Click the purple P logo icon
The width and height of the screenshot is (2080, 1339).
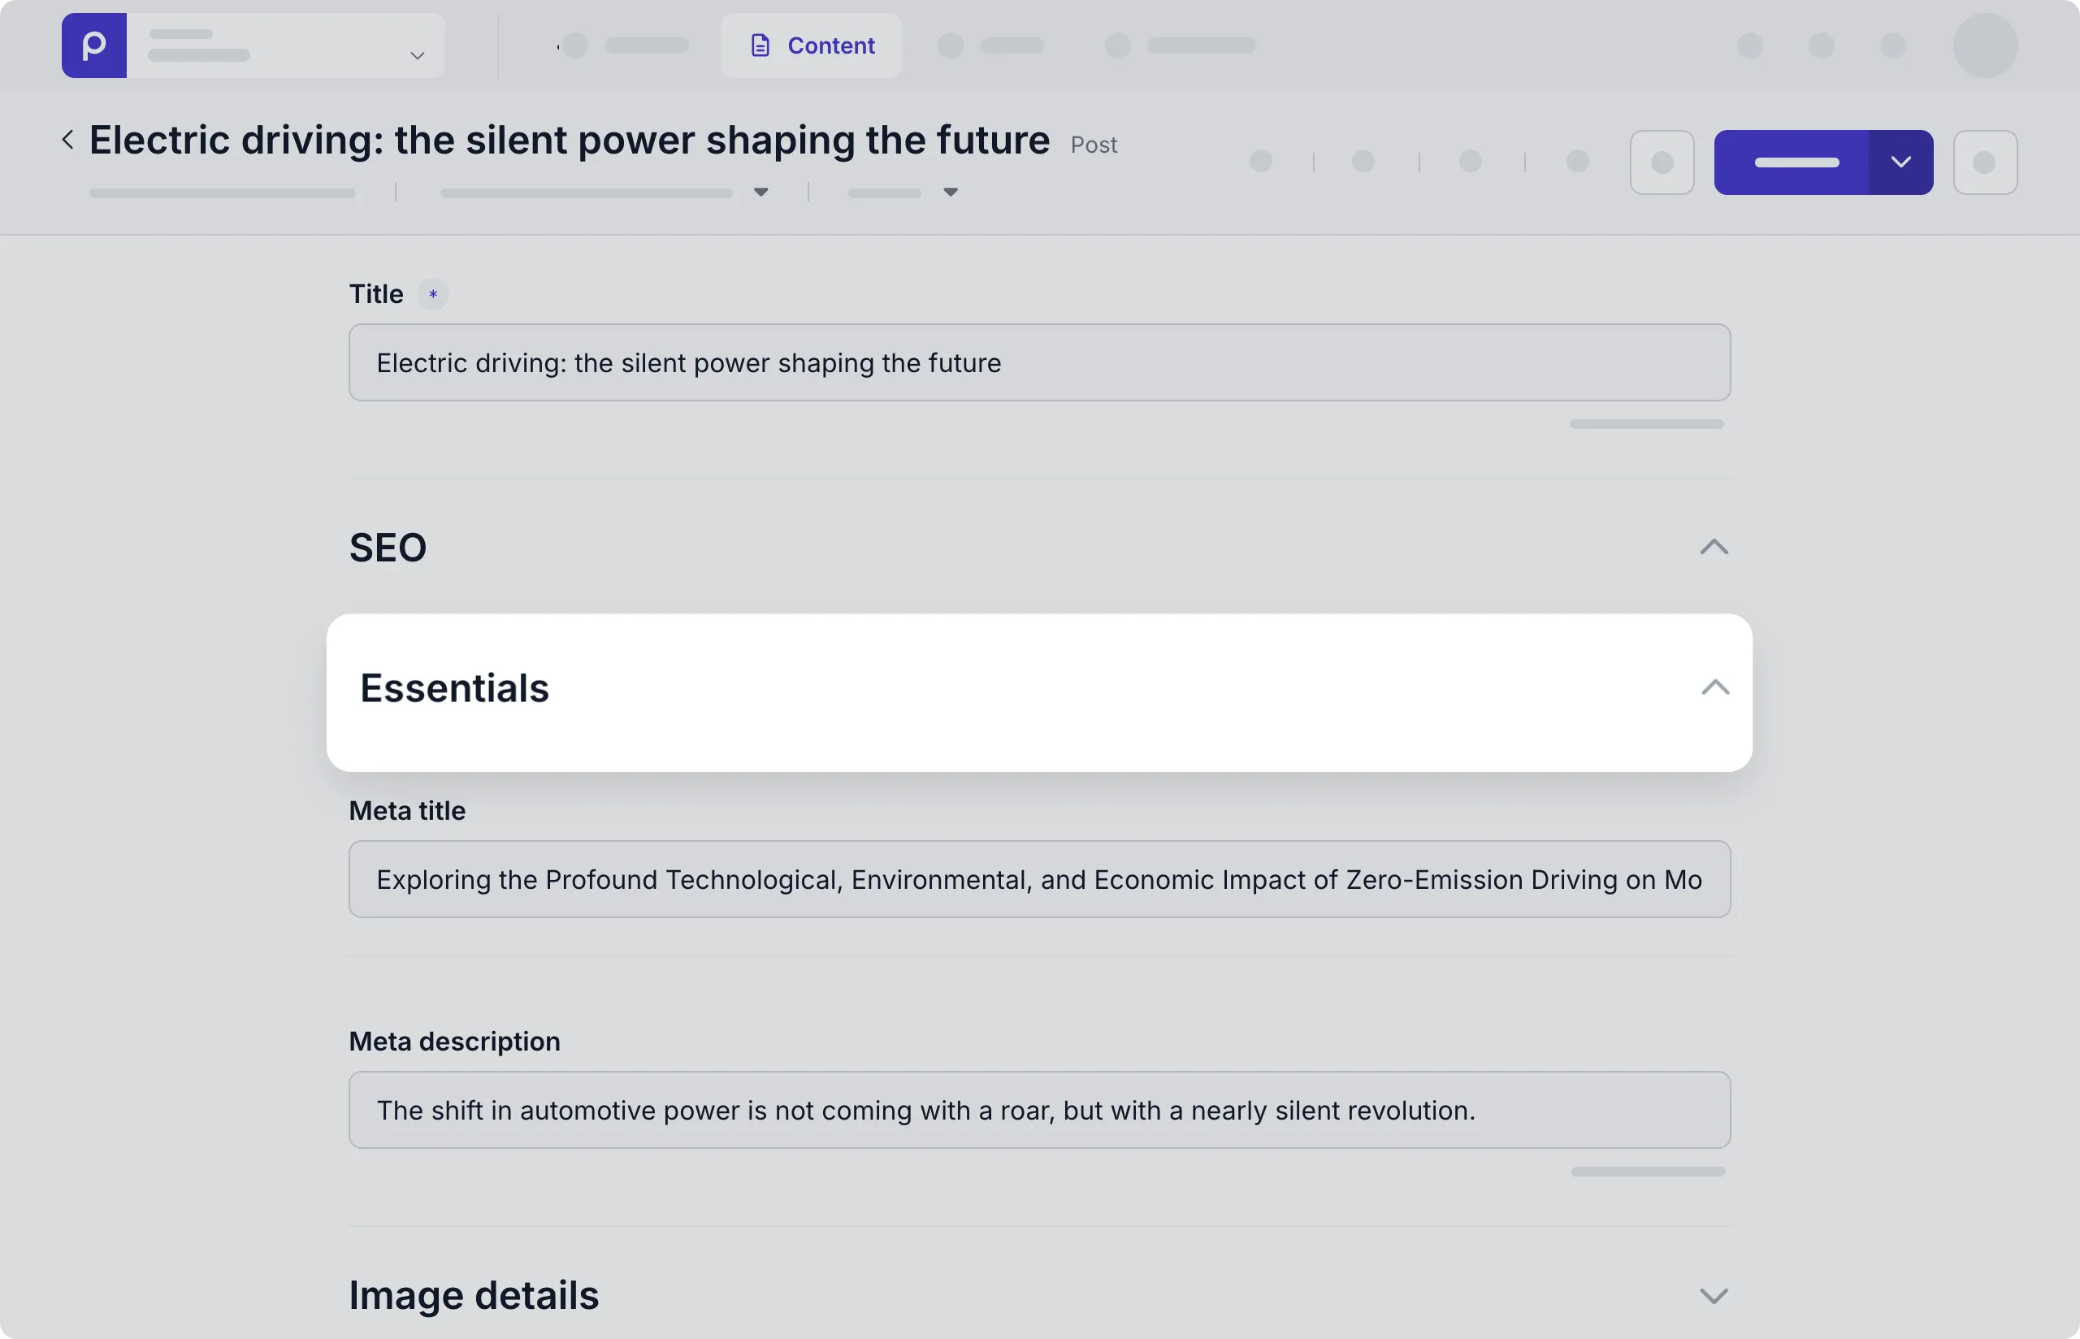[x=94, y=45]
